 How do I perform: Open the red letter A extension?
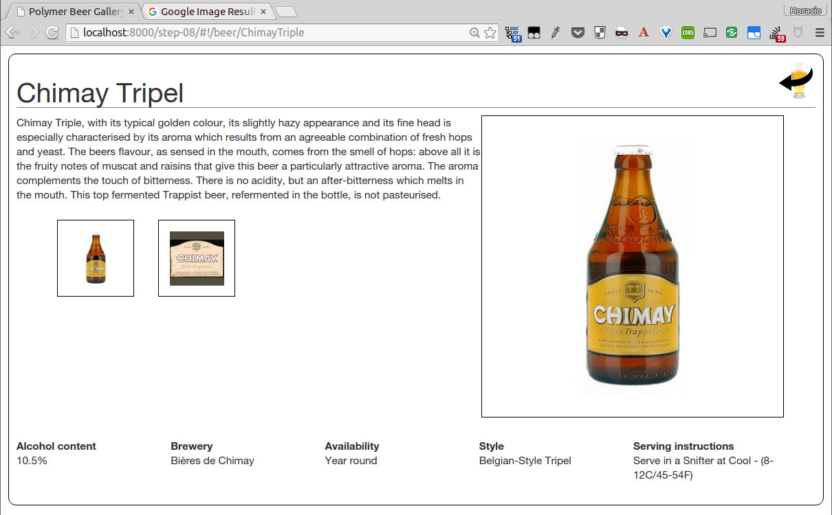pos(644,32)
